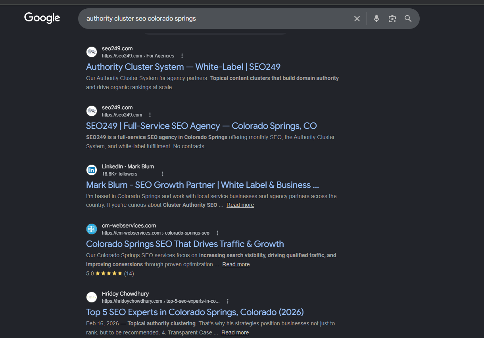Open Colorado Springs SEO That Drives Traffic link
Image resolution: width=484 pixels, height=338 pixels.
185,244
